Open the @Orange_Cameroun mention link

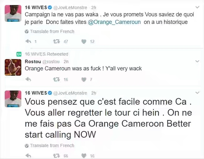pyautogui.click(x=115, y=22)
